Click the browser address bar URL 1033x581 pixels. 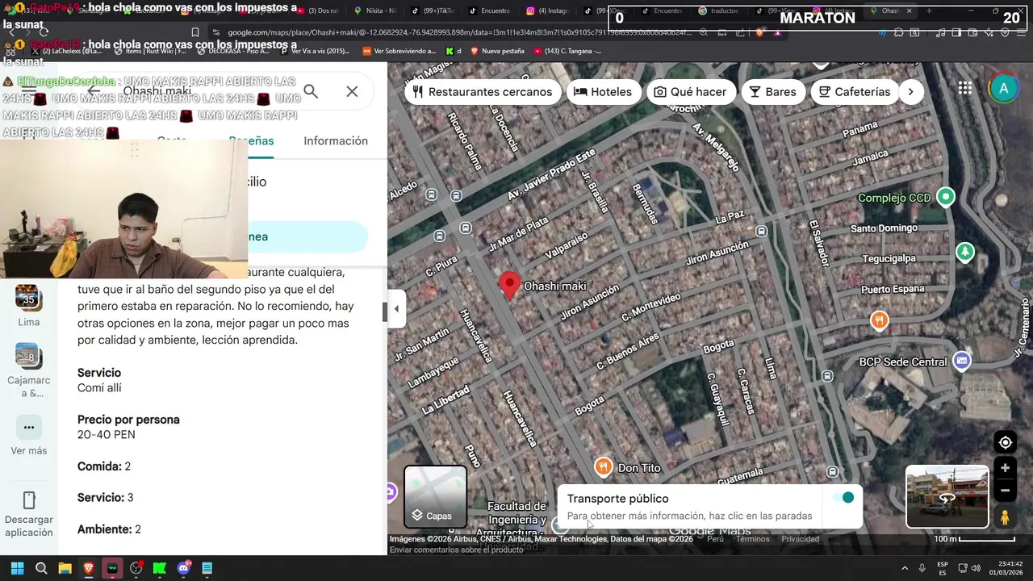pyautogui.click(x=460, y=33)
